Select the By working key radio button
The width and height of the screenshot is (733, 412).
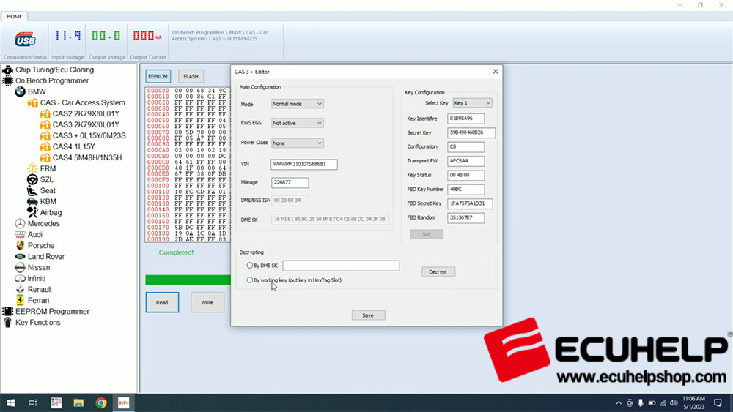[250, 280]
